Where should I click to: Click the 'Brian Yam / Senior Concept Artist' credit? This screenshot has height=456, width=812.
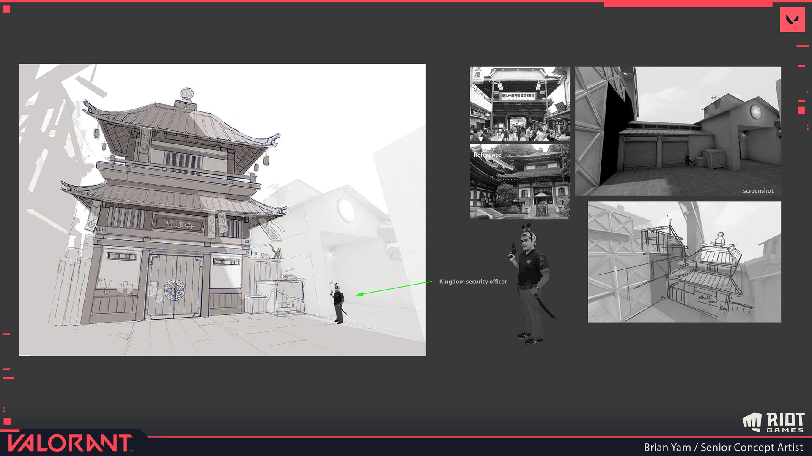coord(723,447)
